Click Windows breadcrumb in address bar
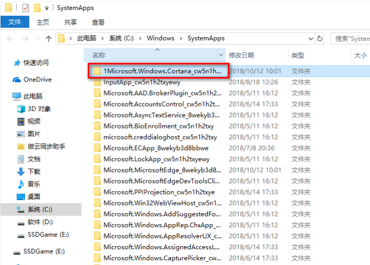The image size is (370, 265). pyautogui.click(x=160, y=38)
